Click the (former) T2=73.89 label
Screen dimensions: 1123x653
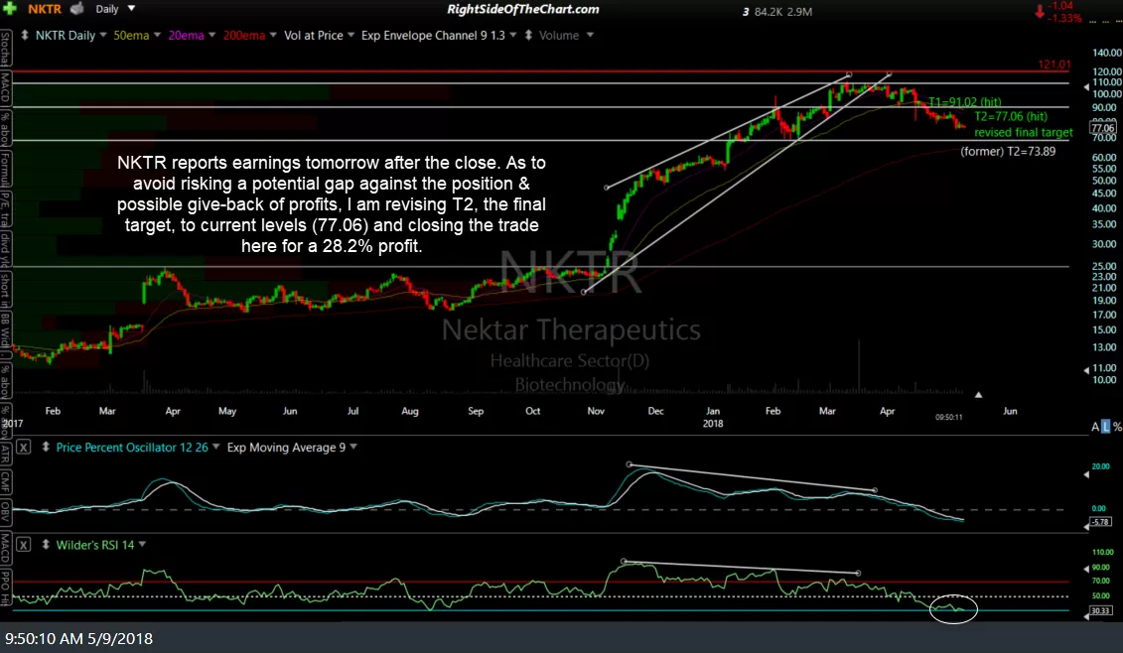(1008, 151)
